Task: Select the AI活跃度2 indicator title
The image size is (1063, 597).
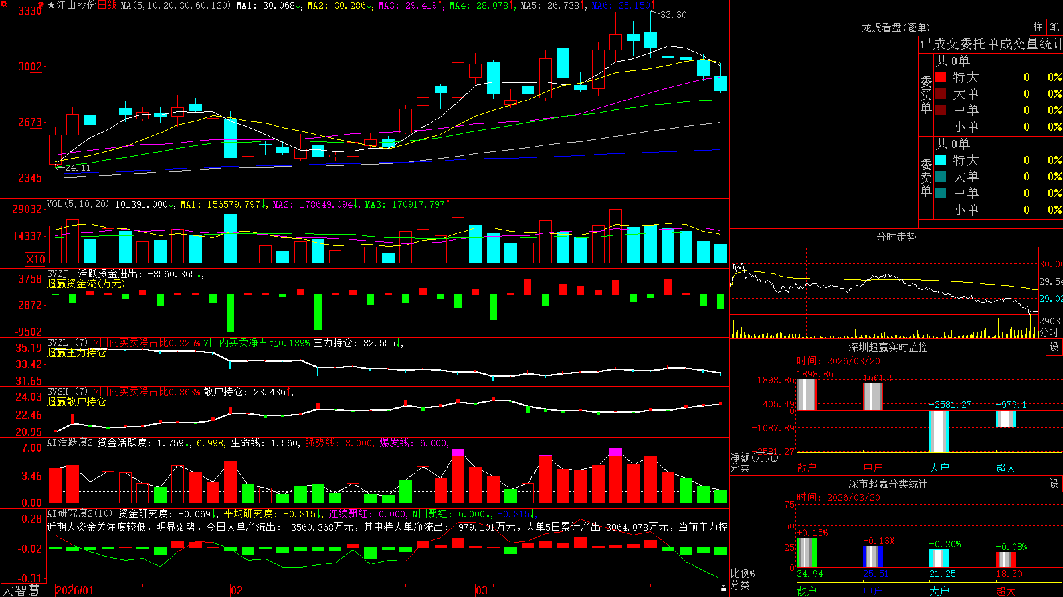Action: point(70,442)
